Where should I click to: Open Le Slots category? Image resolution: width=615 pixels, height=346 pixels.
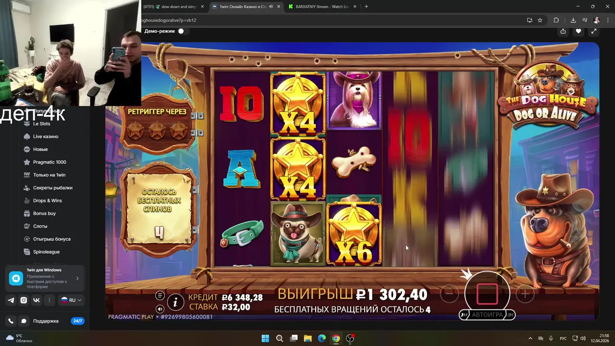[41, 124]
